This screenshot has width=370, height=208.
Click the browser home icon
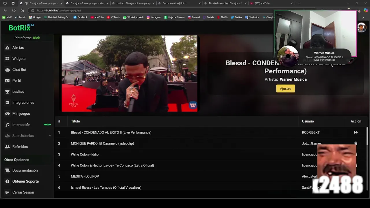pos(22,10)
